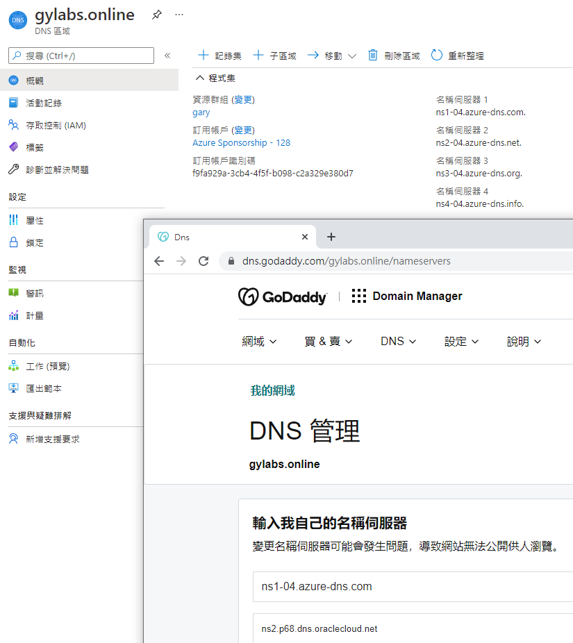This screenshot has width=573, height=643.
Task: Click the lock site info icon
Action: point(231,261)
